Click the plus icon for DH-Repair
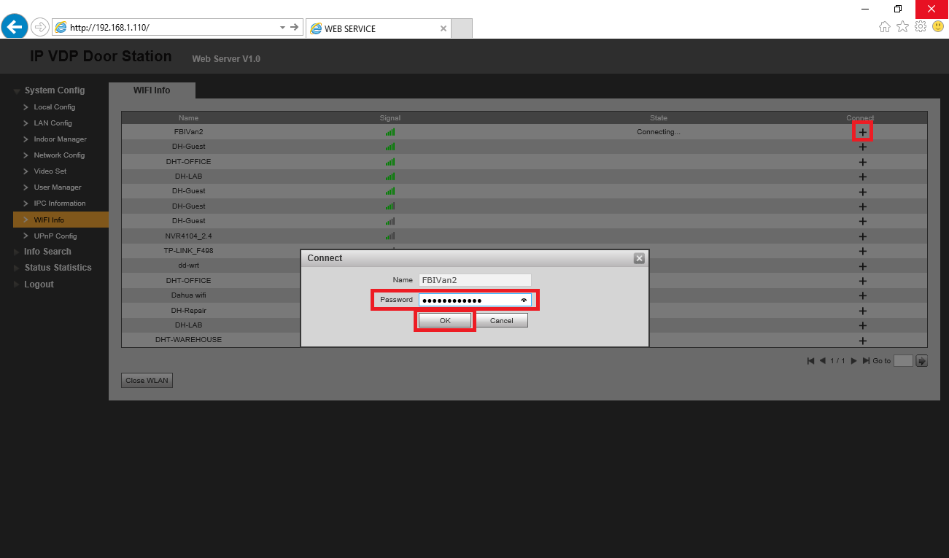The width and height of the screenshot is (949, 558). pyautogui.click(x=863, y=311)
